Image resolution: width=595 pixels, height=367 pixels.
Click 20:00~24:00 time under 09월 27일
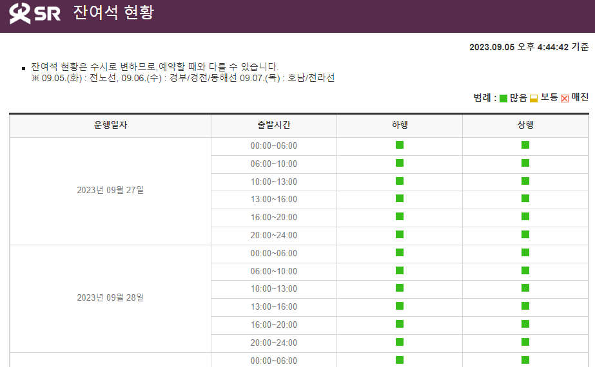click(x=273, y=236)
